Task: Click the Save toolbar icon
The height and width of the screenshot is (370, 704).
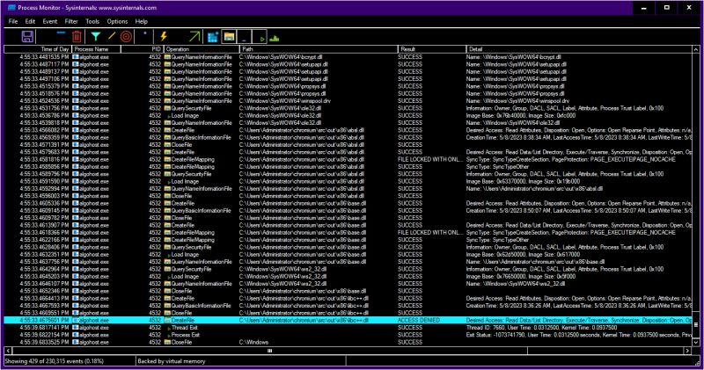Action: coord(27,37)
